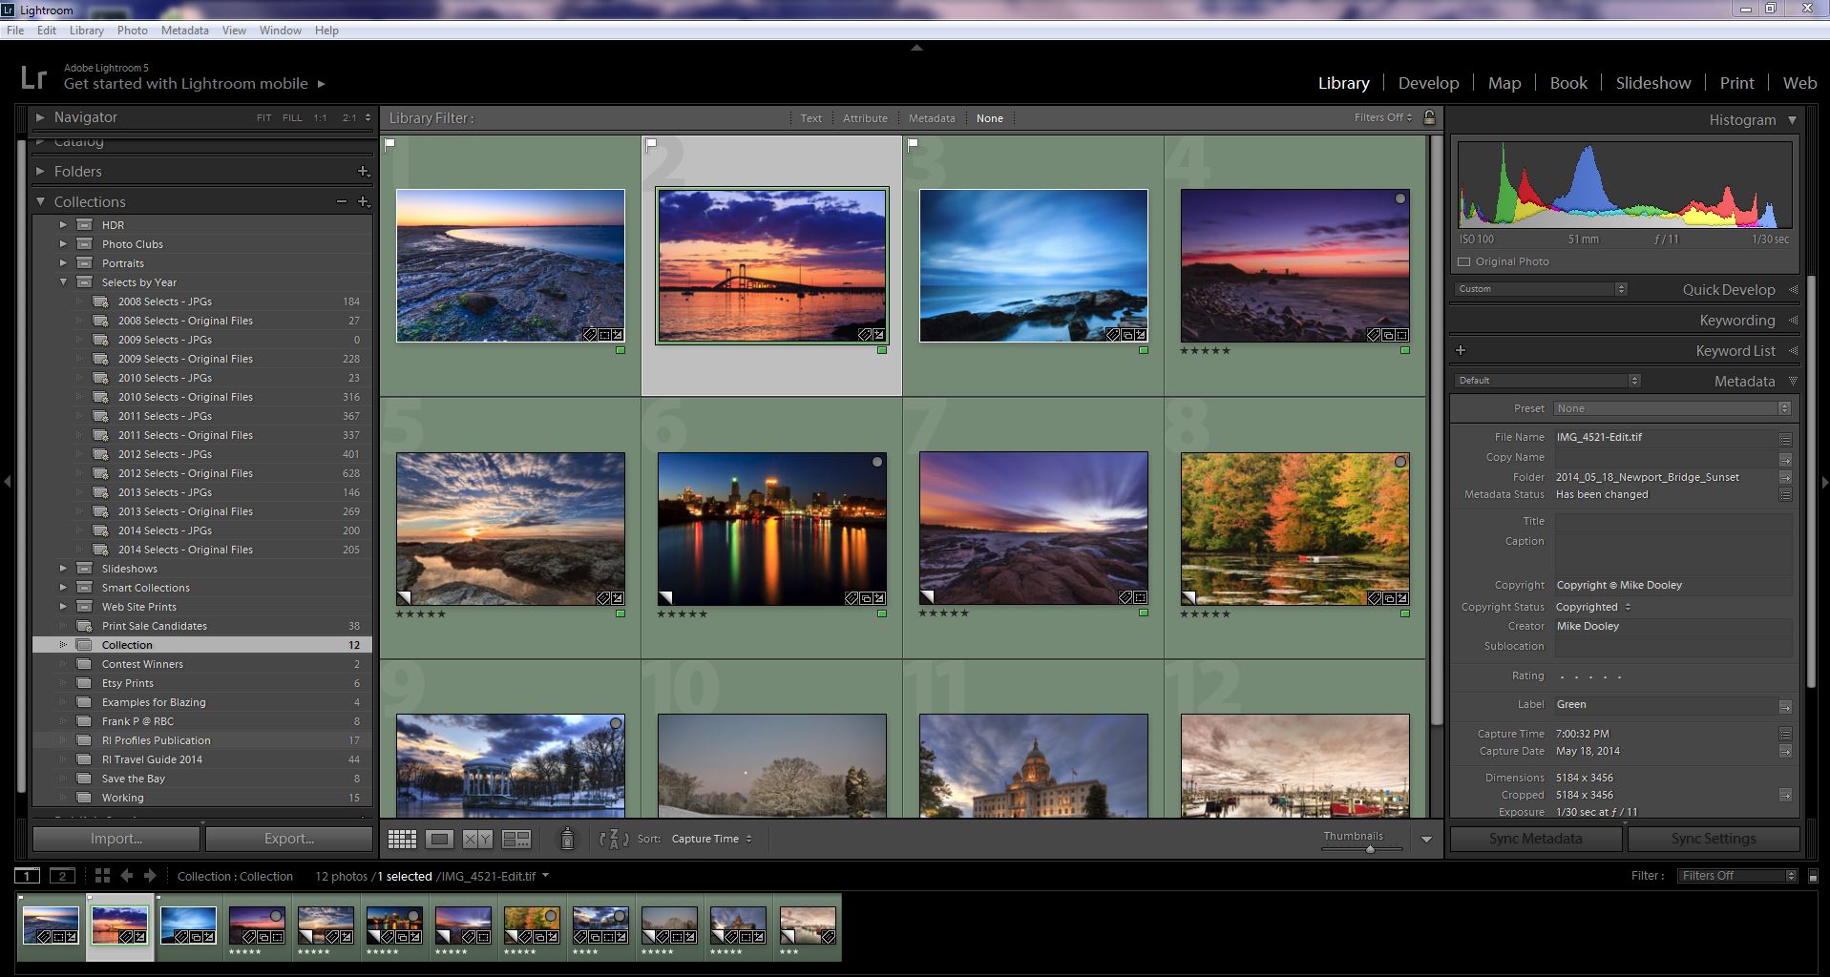Adjust the Thumbnails size slider
Screen dimensions: 1830x977
[x=1370, y=848]
